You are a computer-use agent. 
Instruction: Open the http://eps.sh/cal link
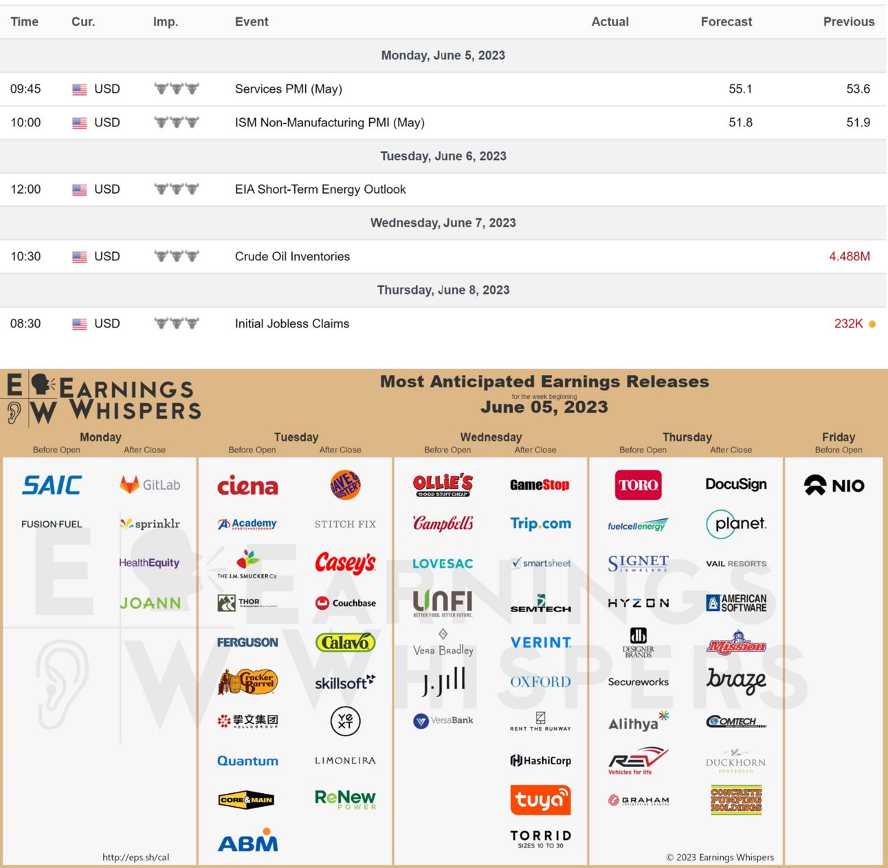(135, 857)
